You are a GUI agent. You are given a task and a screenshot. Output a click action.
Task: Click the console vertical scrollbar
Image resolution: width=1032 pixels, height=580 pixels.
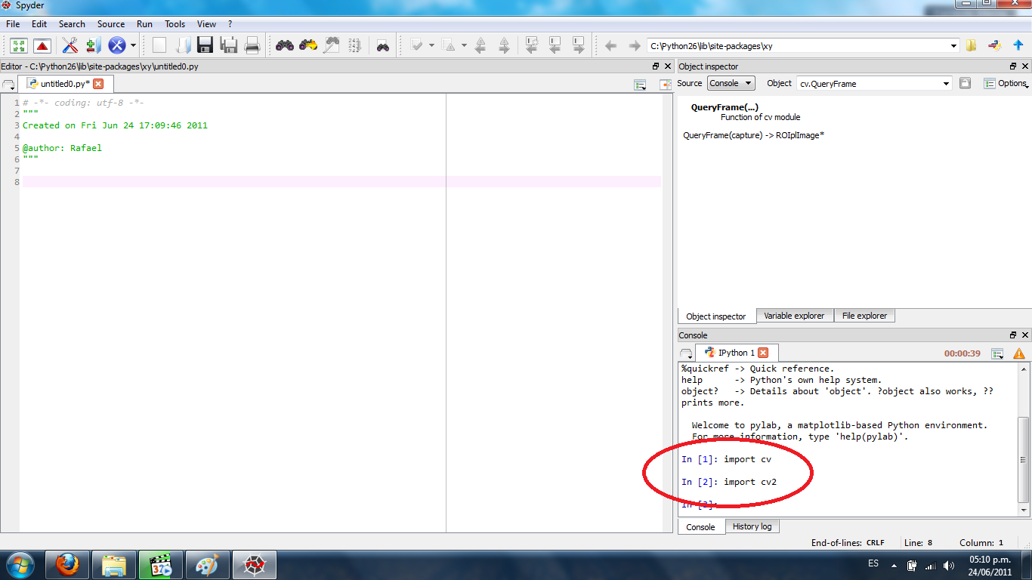click(x=1024, y=440)
